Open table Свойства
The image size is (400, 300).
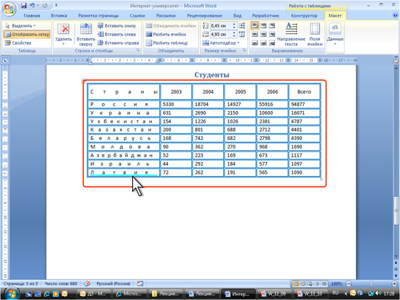(x=18, y=43)
